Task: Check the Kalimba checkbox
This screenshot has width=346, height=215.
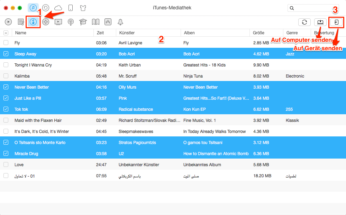Action: (x=6, y=76)
